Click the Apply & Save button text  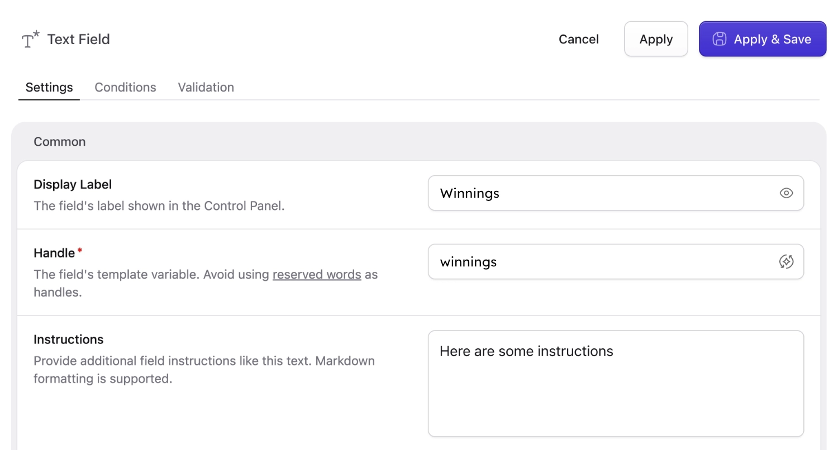772,39
